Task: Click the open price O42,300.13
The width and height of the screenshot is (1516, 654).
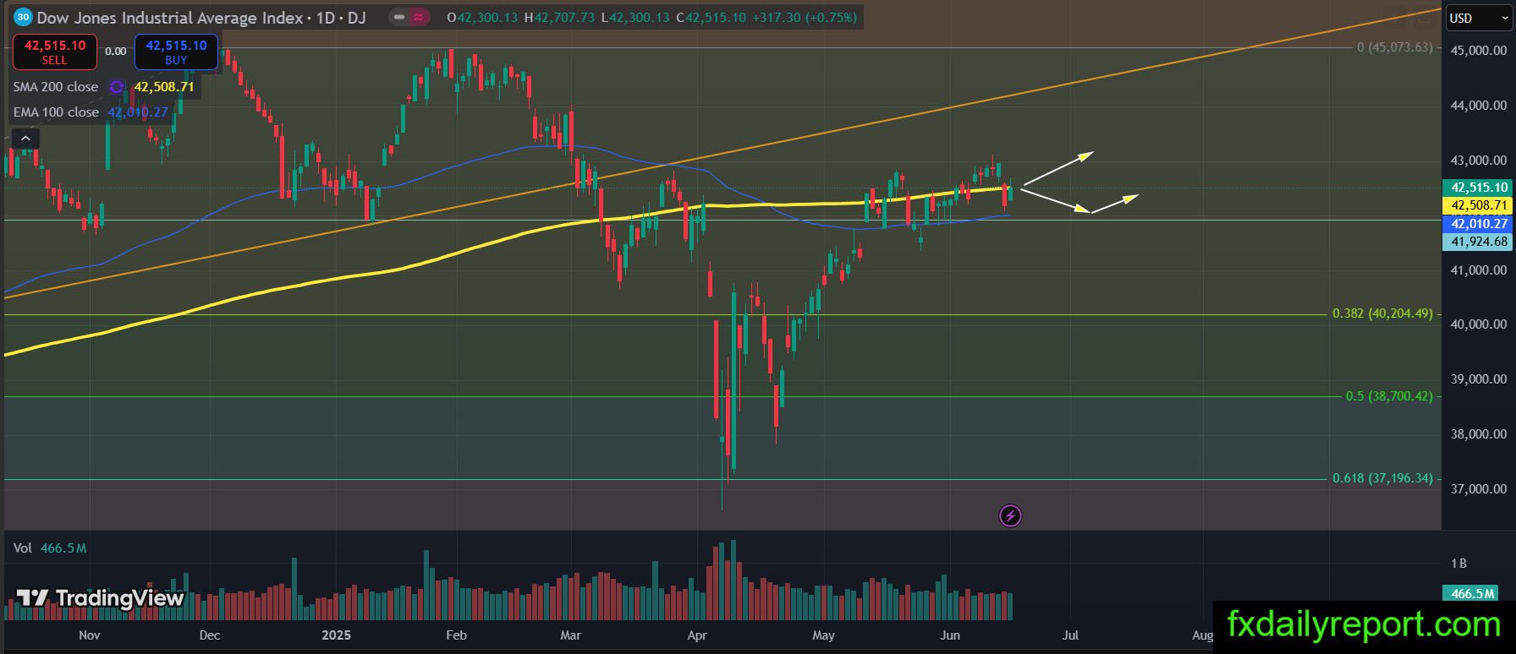Action: coord(482,17)
